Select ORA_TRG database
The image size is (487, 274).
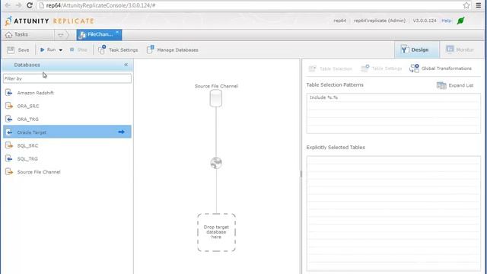pyautogui.click(x=67, y=119)
